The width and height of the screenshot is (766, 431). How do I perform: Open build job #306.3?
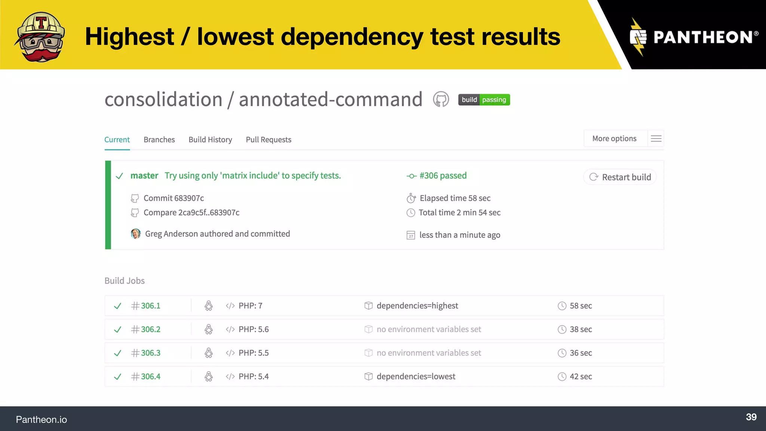(x=151, y=353)
